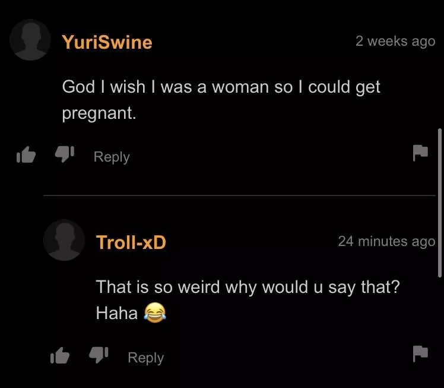Visit the YuriSwine username link
This screenshot has width=444, height=388.
[x=107, y=42]
